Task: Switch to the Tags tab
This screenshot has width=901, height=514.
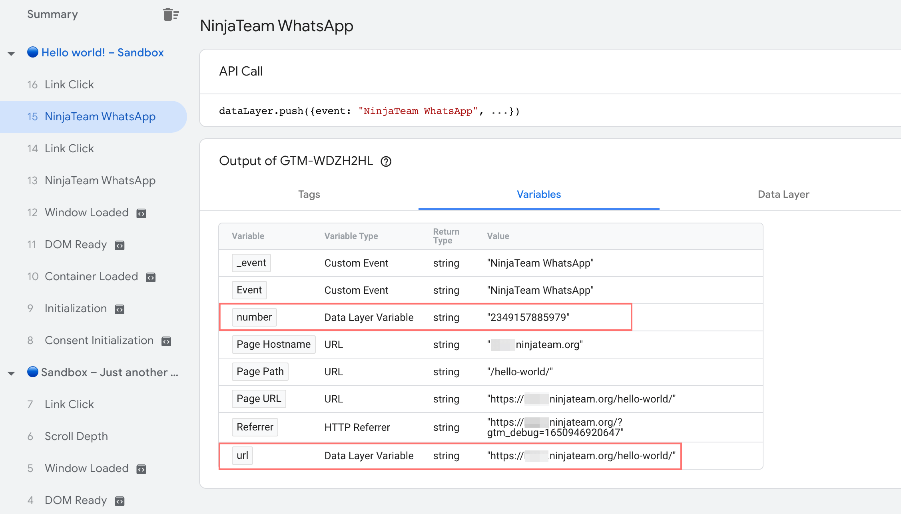Action: click(x=309, y=194)
